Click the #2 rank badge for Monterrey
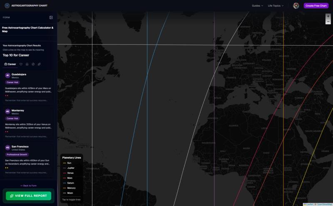Viewport: 333px width, 206px height. tap(7, 111)
